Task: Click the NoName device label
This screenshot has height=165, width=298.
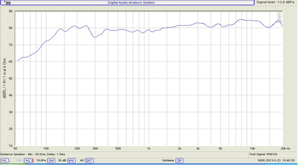Action: pos(168,160)
